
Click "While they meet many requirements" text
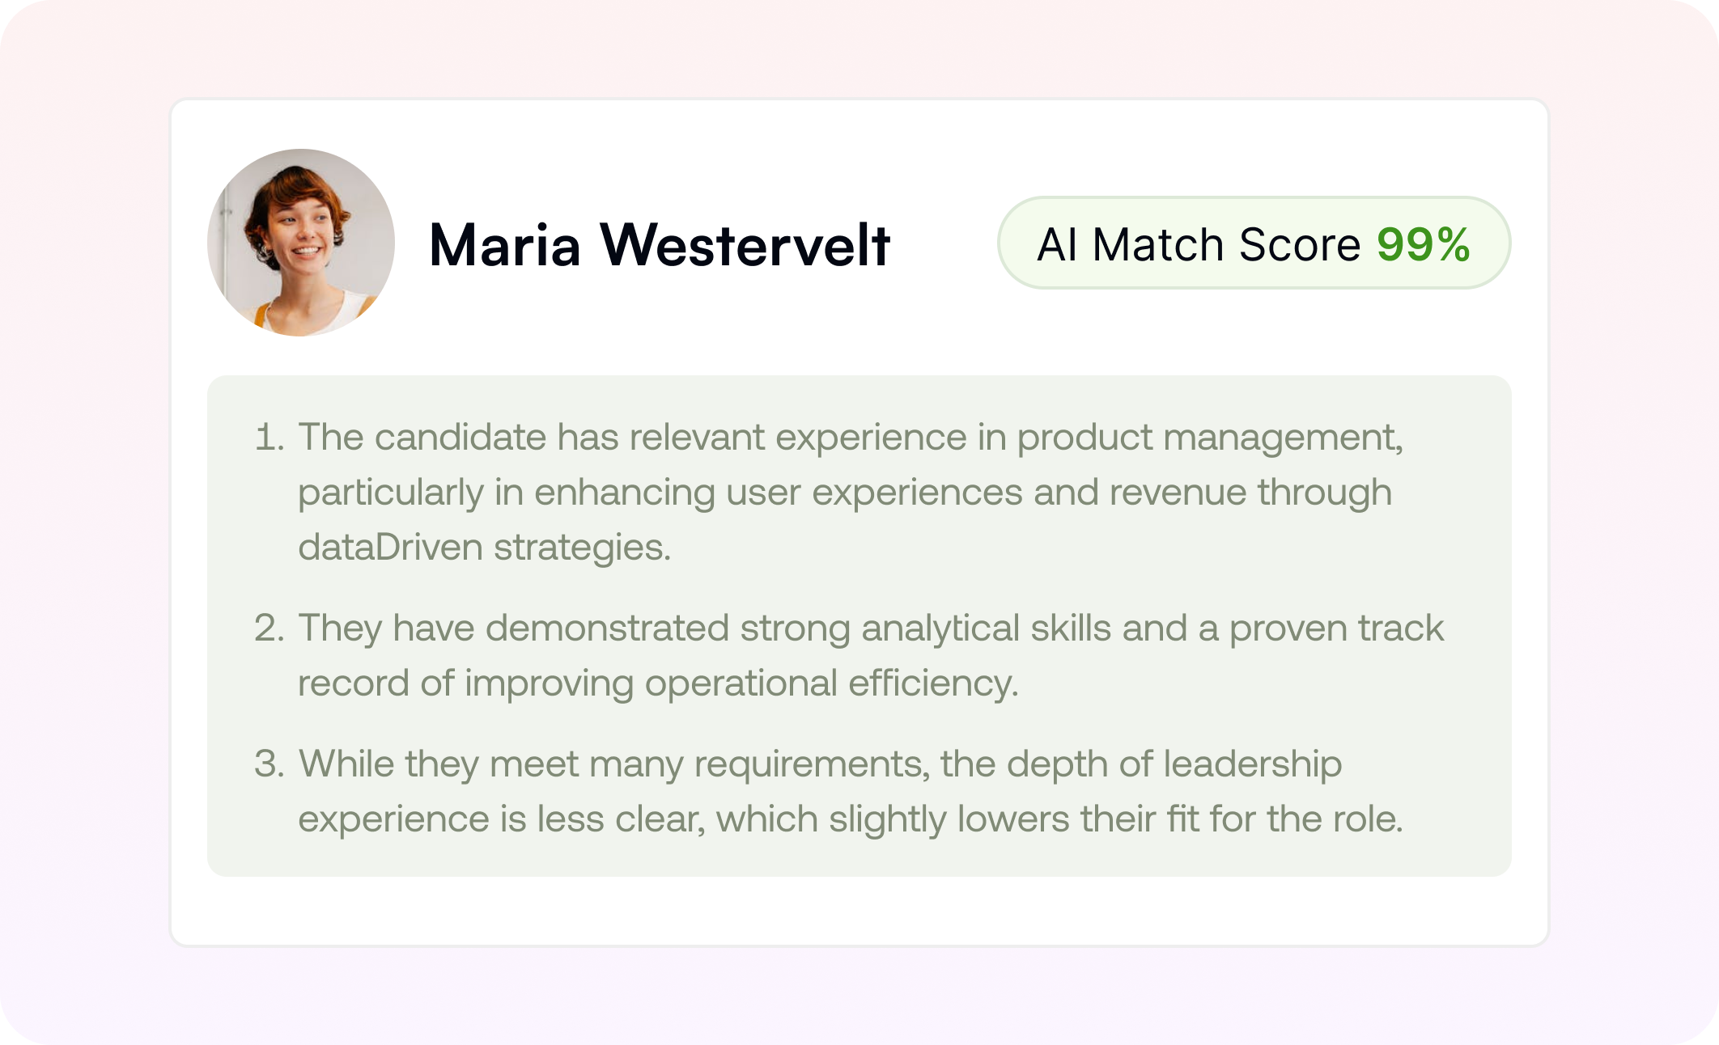pos(614,764)
